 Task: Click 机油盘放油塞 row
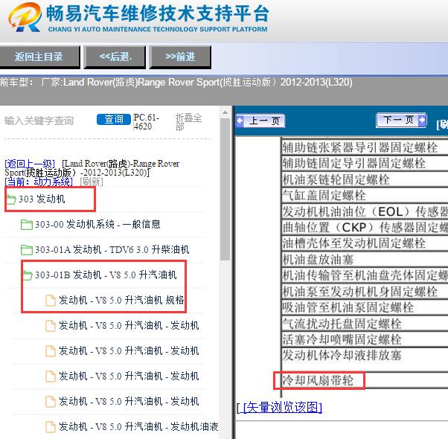tap(365, 260)
